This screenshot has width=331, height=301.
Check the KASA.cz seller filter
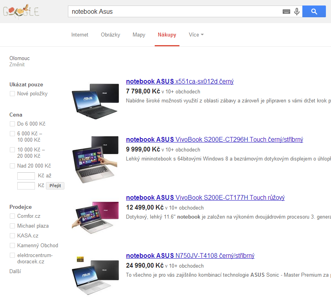tap(12, 235)
